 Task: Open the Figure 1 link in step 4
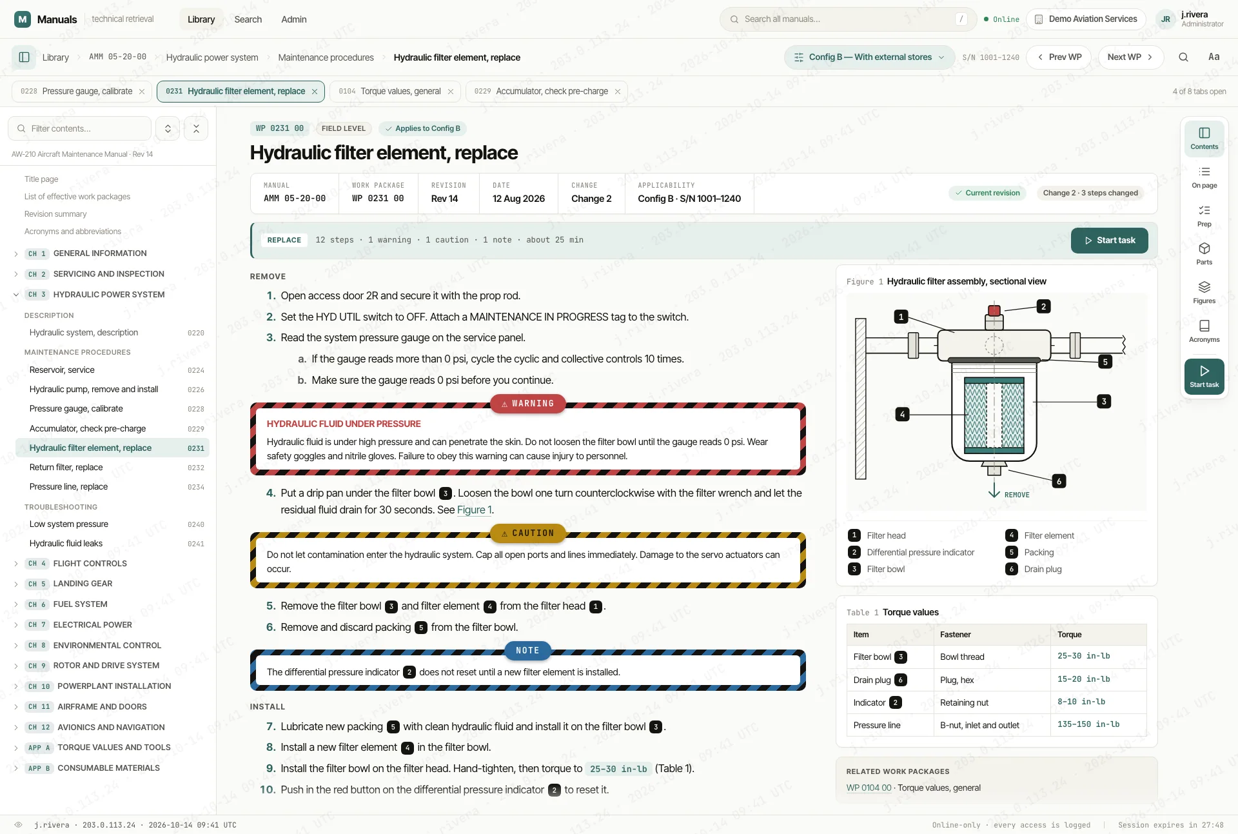474,510
